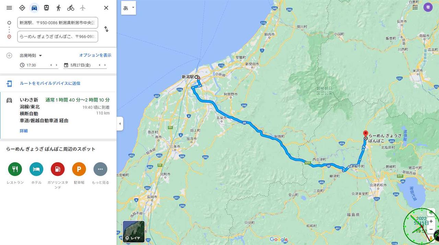Image resolution: width=439 pixels, height=245 pixels.
Task: Open the あ input language dropdown
Action: (129, 8)
